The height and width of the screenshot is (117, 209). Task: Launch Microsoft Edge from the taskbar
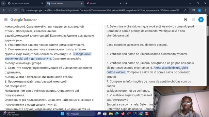pos(117,114)
